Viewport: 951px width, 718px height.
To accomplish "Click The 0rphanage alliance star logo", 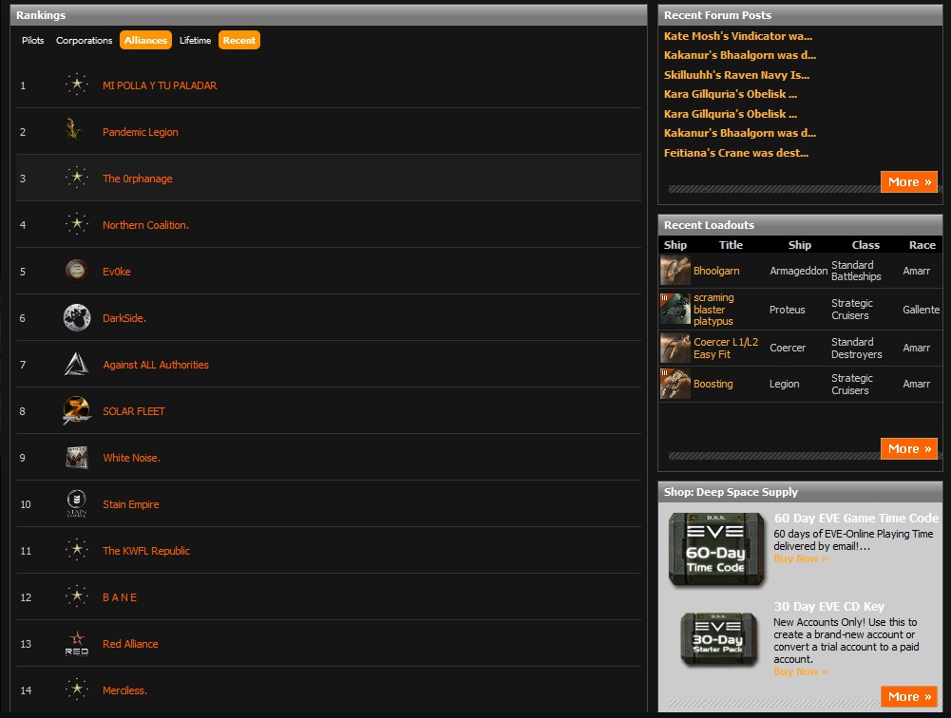I will (x=77, y=178).
